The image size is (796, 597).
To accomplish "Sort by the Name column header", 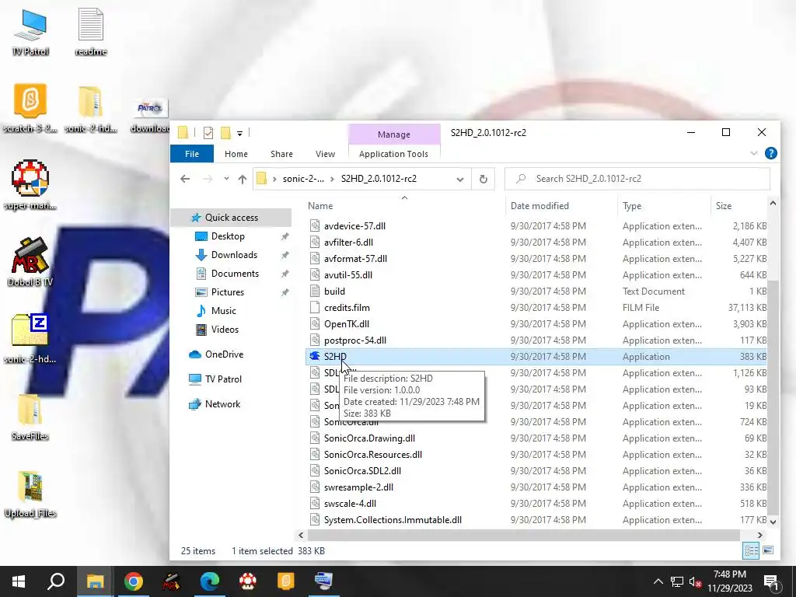I will click(320, 205).
